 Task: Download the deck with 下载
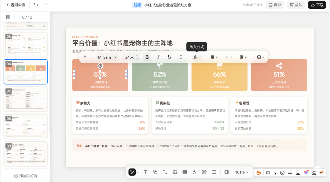(x=317, y=5)
